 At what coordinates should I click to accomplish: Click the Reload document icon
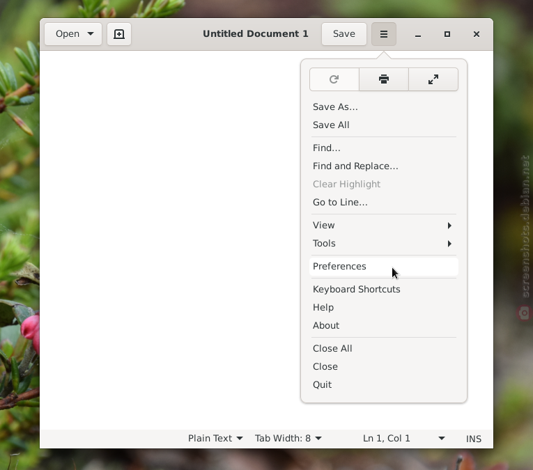click(x=334, y=79)
